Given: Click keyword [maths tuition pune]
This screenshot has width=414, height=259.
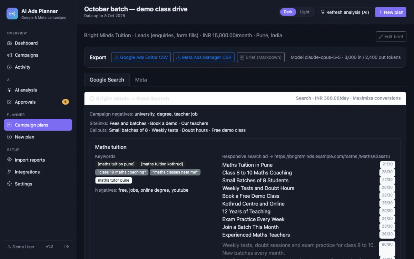Looking at the screenshot, I should pyautogui.click(x=116, y=164).
